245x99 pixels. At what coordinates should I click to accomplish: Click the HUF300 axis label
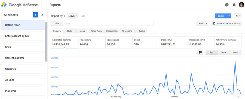(x=55, y=77)
